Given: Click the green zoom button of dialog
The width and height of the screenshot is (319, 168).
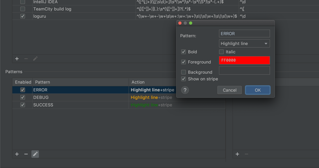Looking at the screenshot, I should pyautogui.click(x=191, y=23).
